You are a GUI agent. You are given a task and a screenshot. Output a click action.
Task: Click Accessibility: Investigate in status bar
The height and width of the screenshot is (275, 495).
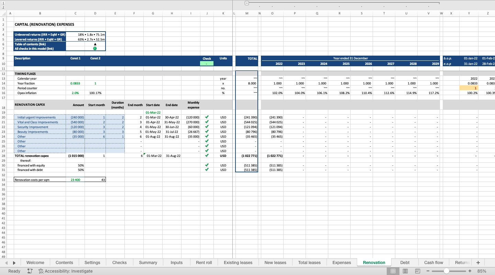(65, 271)
